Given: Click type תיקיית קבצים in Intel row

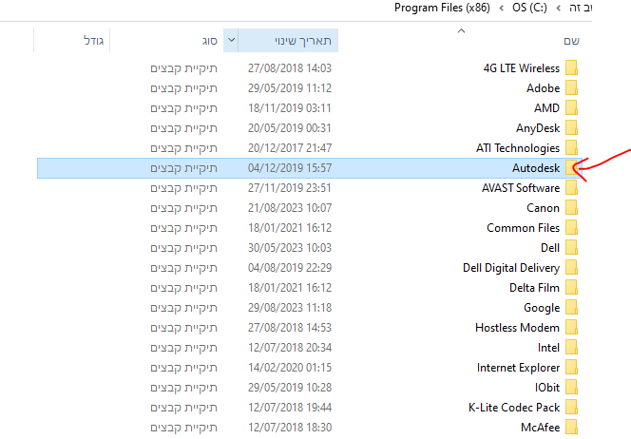Looking at the screenshot, I should [x=184, y=347].
